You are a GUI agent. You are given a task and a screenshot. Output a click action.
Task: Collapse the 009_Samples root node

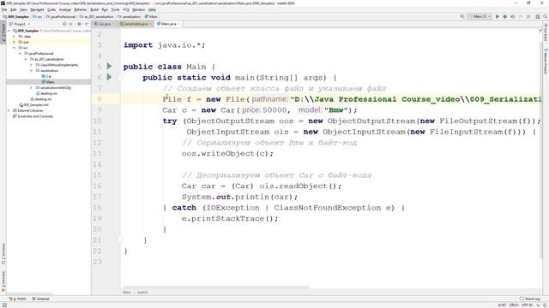[x=9, y=31]
